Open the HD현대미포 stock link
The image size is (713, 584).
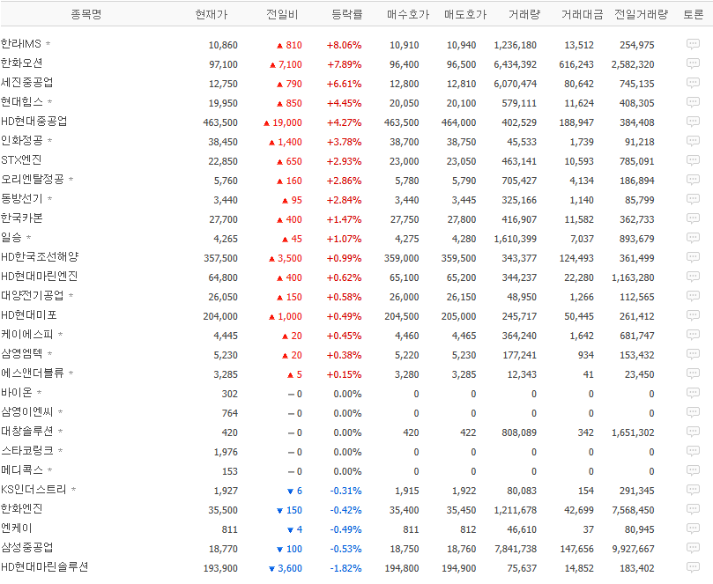pos(29,315)
